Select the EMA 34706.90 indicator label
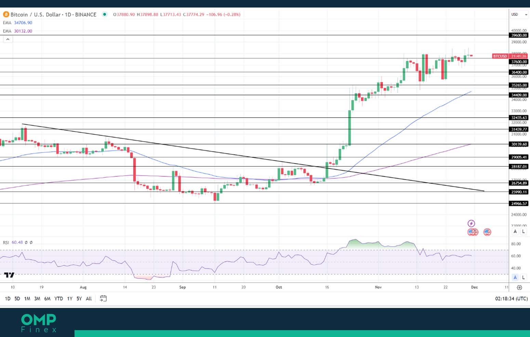 click(17, 23)
